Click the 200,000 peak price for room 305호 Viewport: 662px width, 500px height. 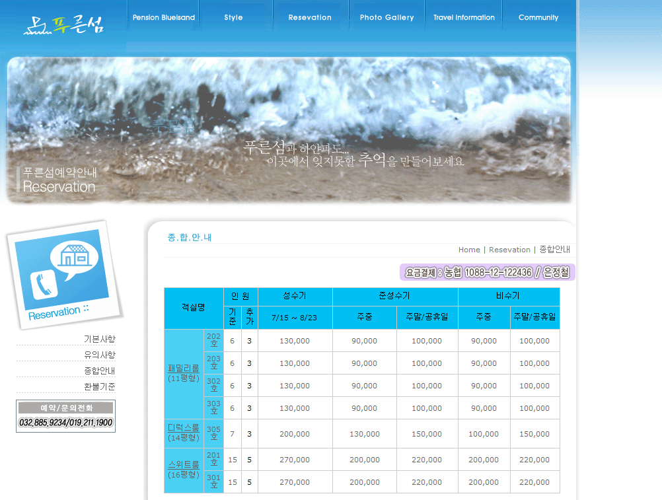(x=295, y=434)
